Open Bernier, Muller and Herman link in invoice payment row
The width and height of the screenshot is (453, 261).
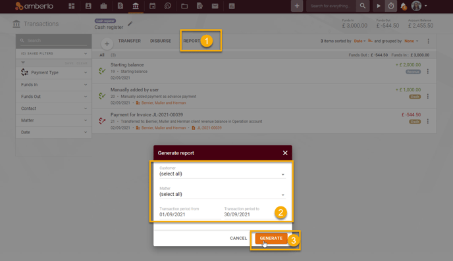[163, 128]
